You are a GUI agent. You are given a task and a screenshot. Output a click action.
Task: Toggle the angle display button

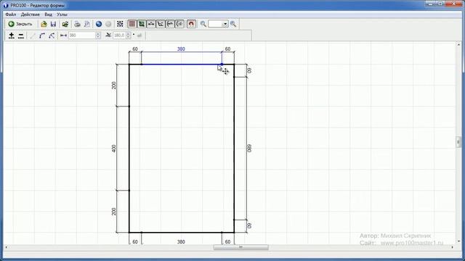pos(161,24)
